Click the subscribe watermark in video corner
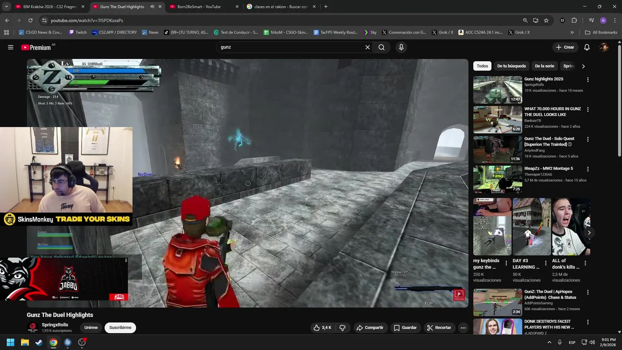Viewport: 622px width, 350px height. (x=459, y=295)
